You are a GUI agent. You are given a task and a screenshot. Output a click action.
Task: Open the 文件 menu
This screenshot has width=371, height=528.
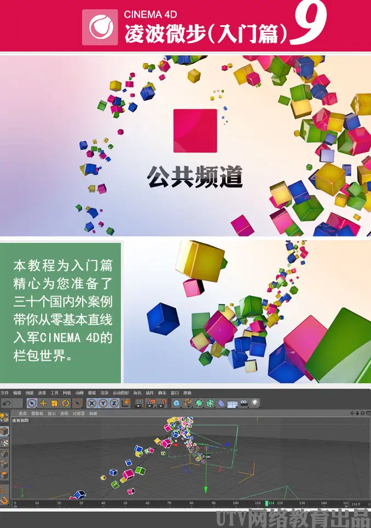point(4,393)
